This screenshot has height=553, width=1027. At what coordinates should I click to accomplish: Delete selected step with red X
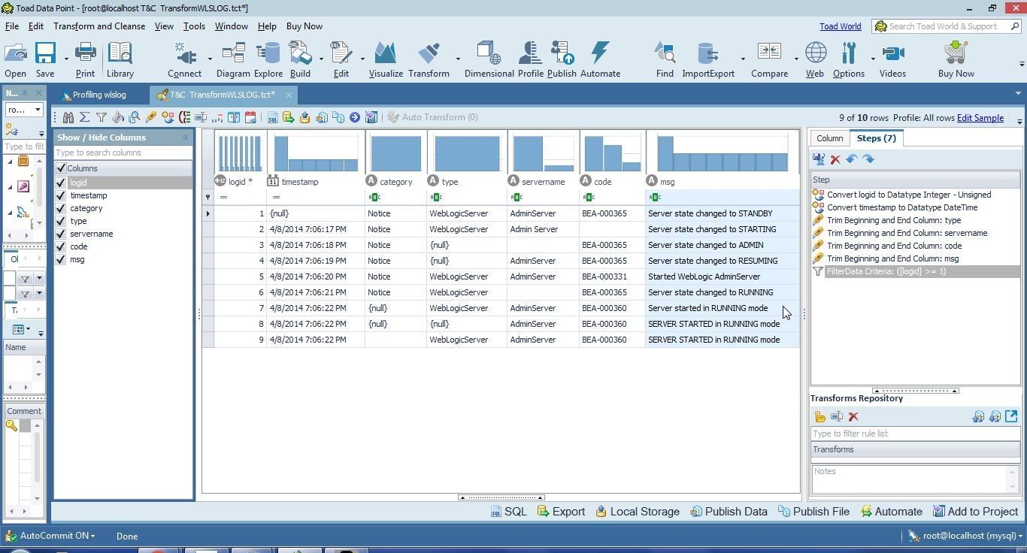835,159
